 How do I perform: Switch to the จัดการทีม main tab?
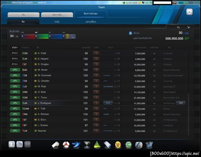(x=57, y=15)
